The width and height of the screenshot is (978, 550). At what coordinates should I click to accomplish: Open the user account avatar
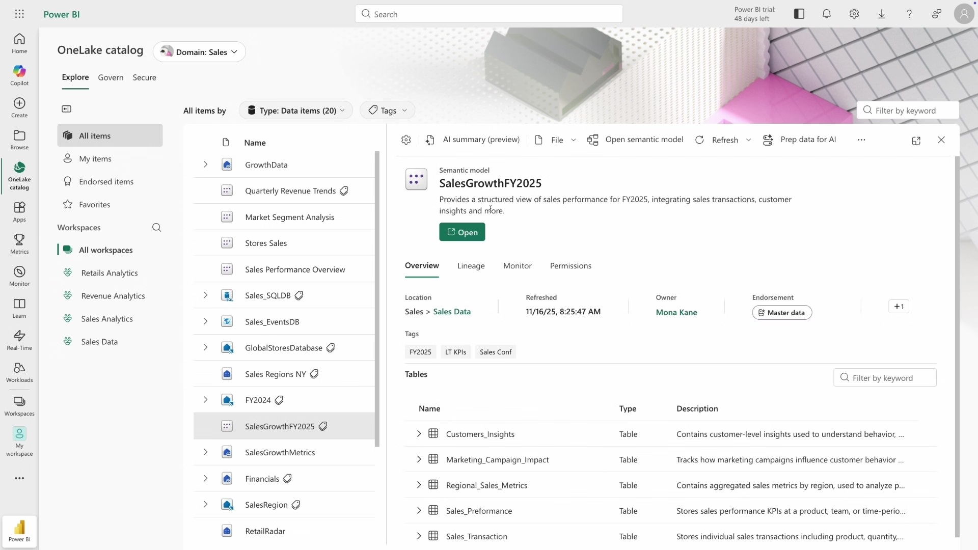tap(964, 14)
